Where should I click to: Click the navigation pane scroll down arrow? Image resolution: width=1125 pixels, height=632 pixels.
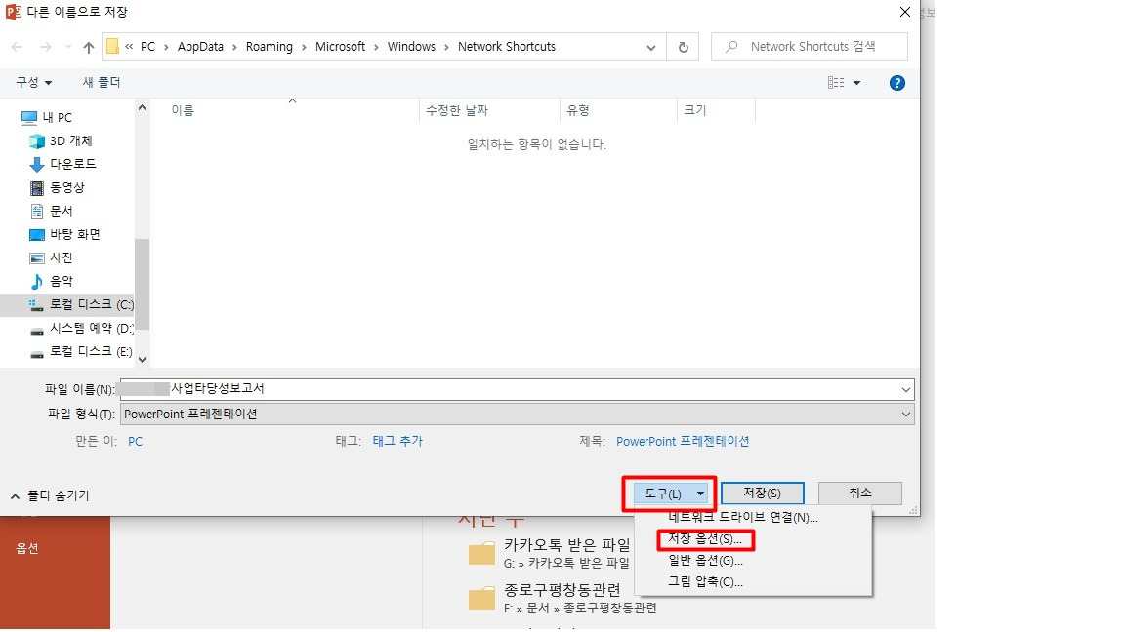pos(142,360)
